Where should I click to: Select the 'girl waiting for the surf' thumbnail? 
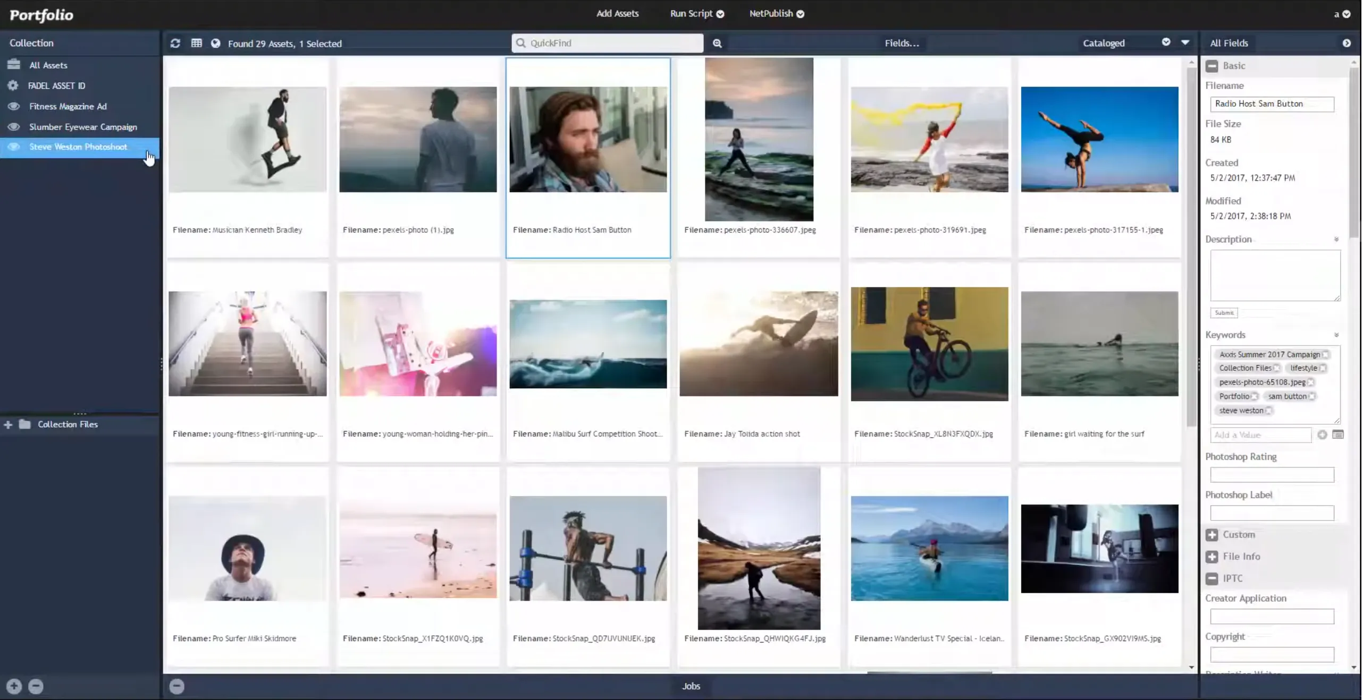pos(1099,344)
